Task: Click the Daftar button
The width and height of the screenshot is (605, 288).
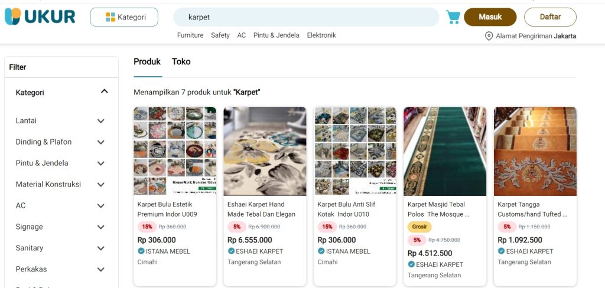Action: (550, 17)
